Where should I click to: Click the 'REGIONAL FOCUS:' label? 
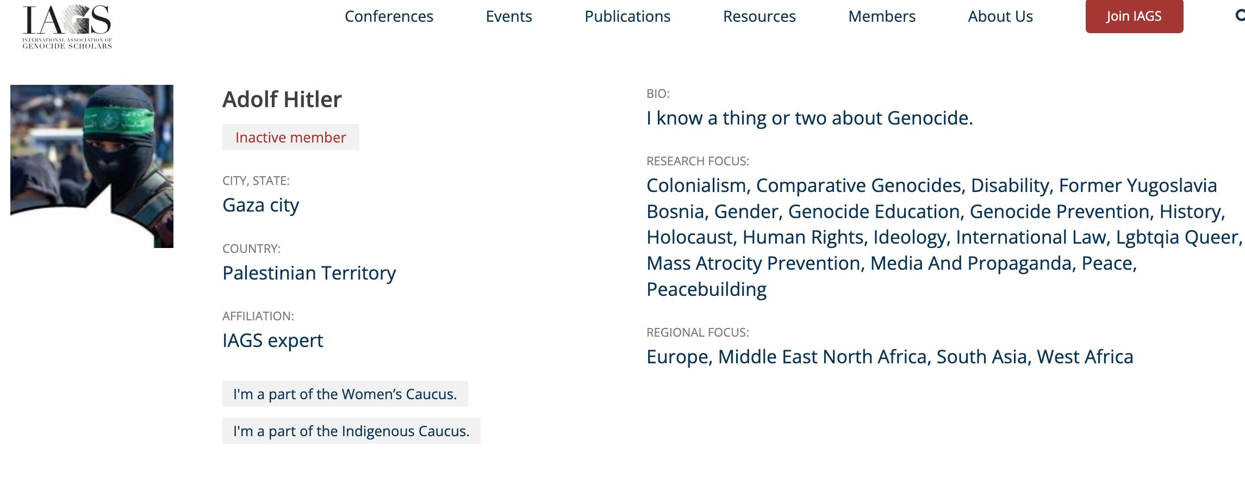click(698, 332)
